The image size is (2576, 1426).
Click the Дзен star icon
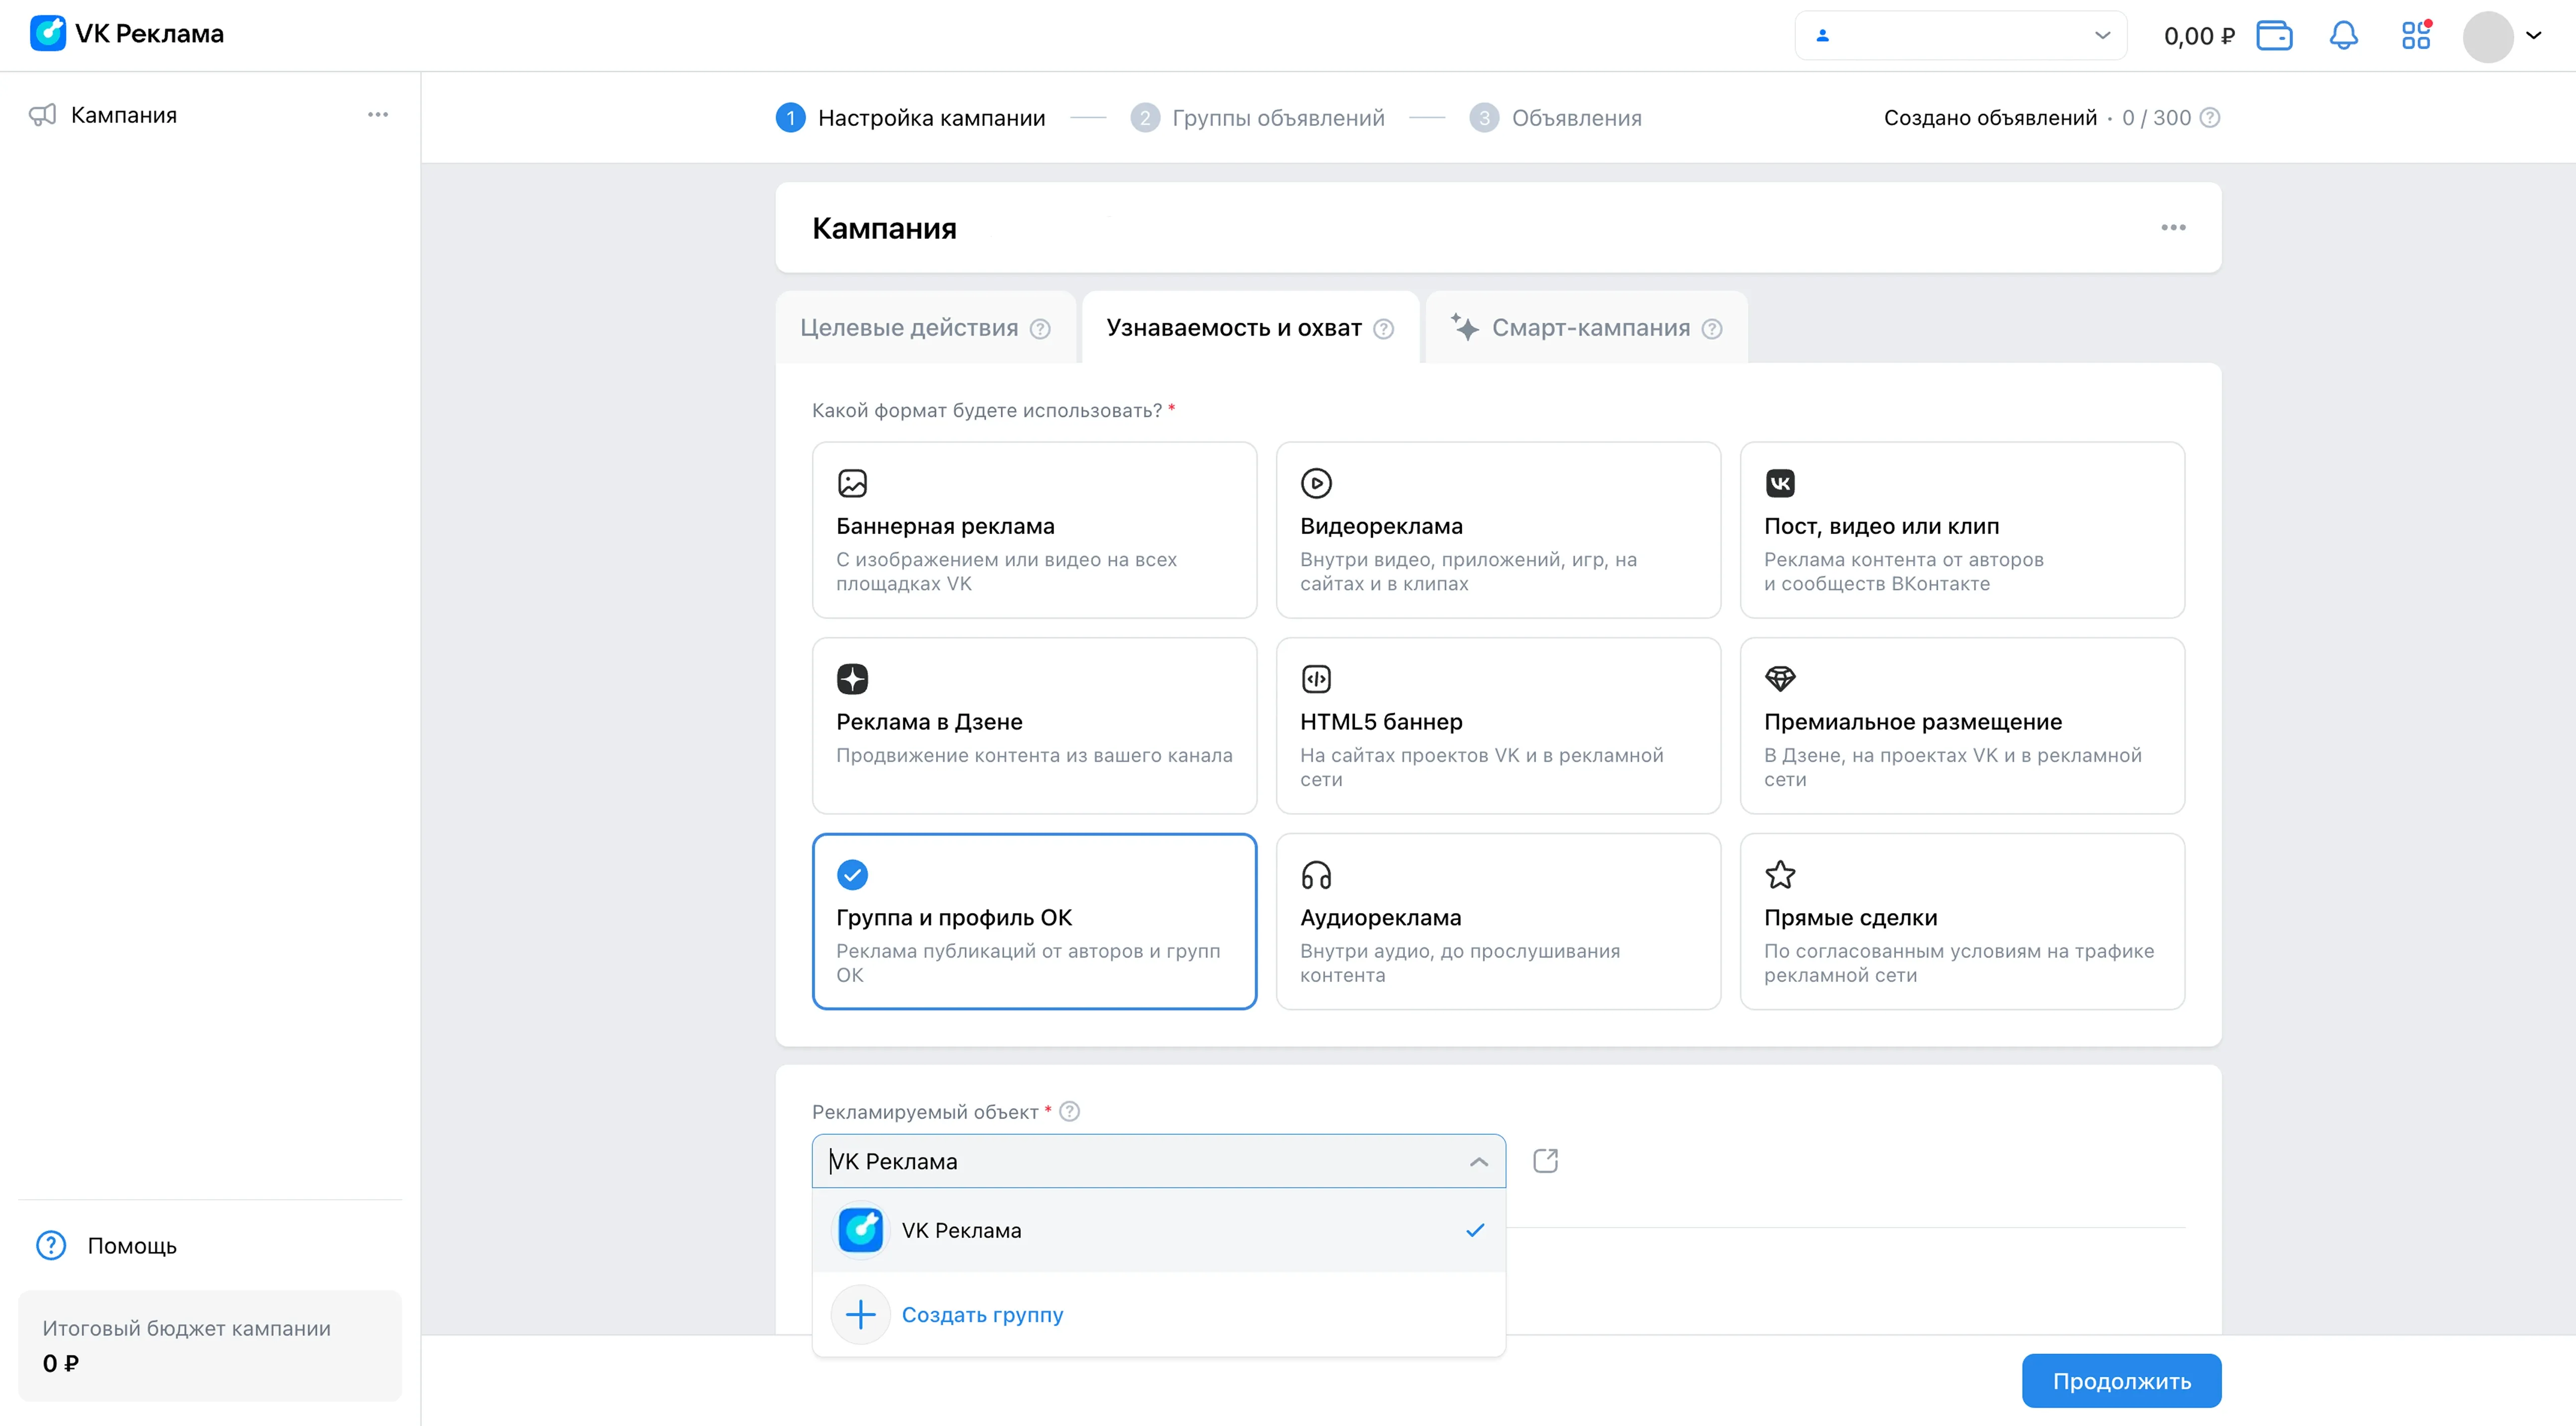pos(852,680)
